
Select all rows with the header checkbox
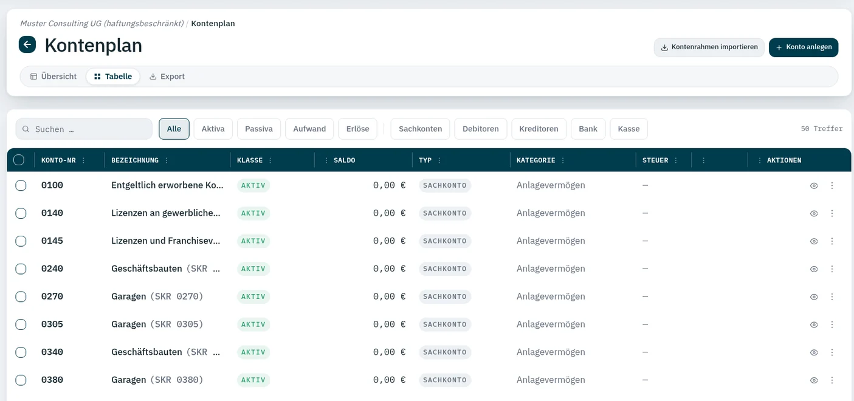19,160
